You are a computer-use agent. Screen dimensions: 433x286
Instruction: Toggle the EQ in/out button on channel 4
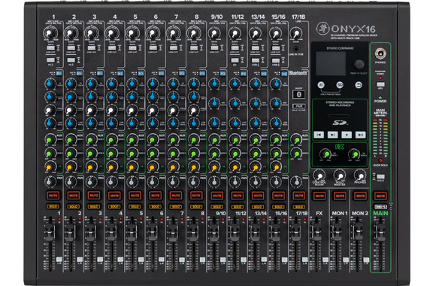pyautogui.click(x=120, y=73)
